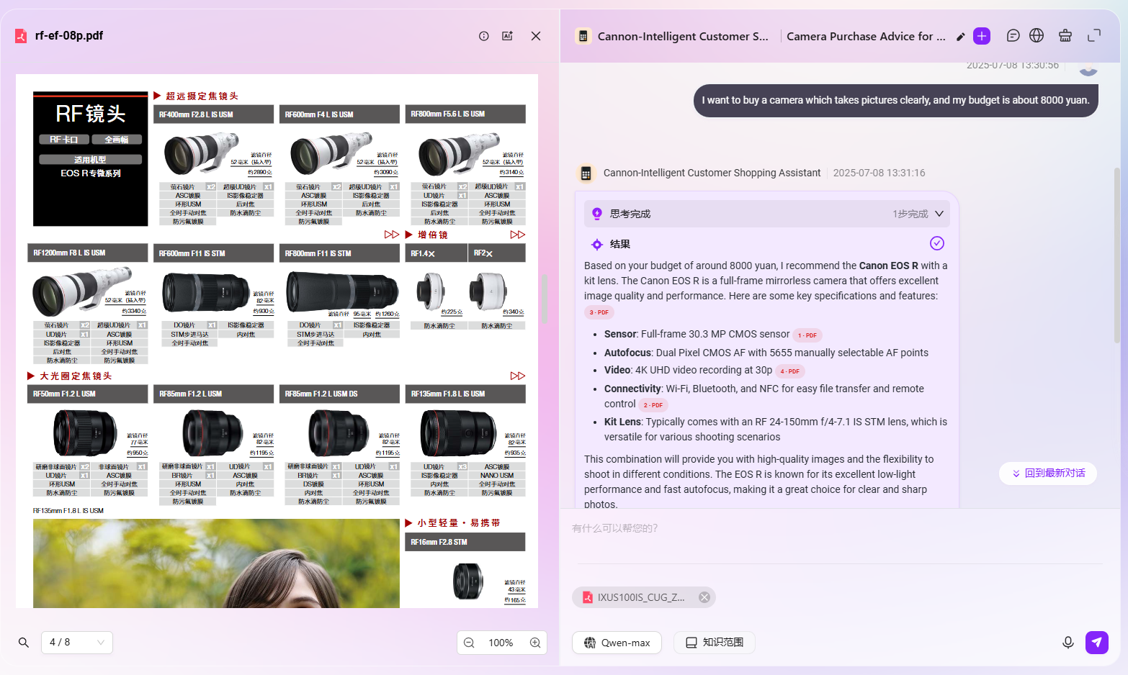Click the red PDF file icon
1128x675 pixels.
[x=21, y=36]
